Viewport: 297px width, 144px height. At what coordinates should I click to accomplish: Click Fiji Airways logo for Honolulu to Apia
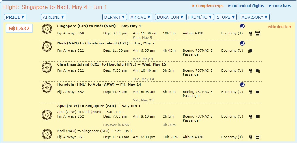click(47, 88)
